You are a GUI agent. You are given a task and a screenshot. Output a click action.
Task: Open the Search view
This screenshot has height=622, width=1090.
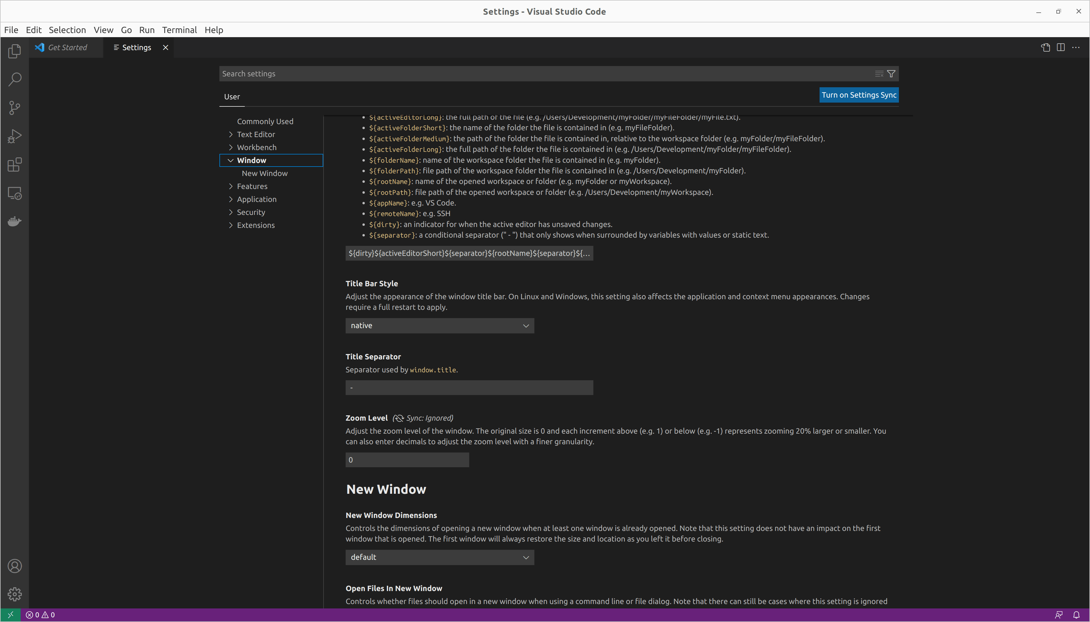14,79
